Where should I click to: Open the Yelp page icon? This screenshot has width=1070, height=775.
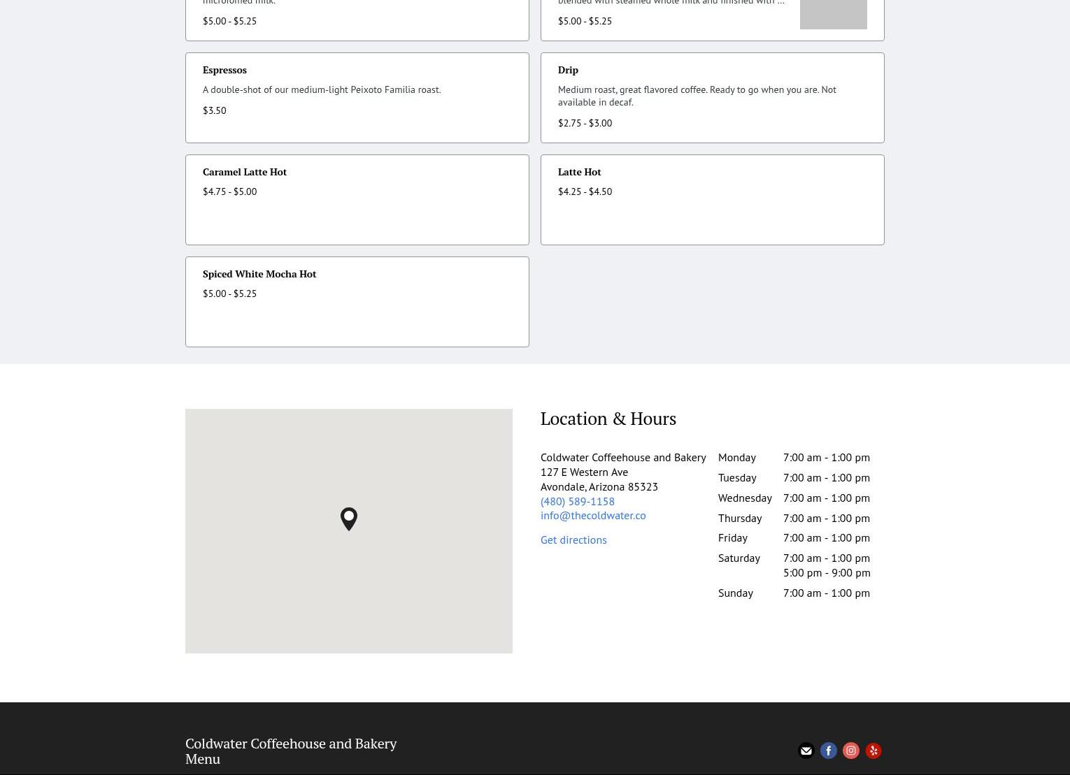[873, 751]
